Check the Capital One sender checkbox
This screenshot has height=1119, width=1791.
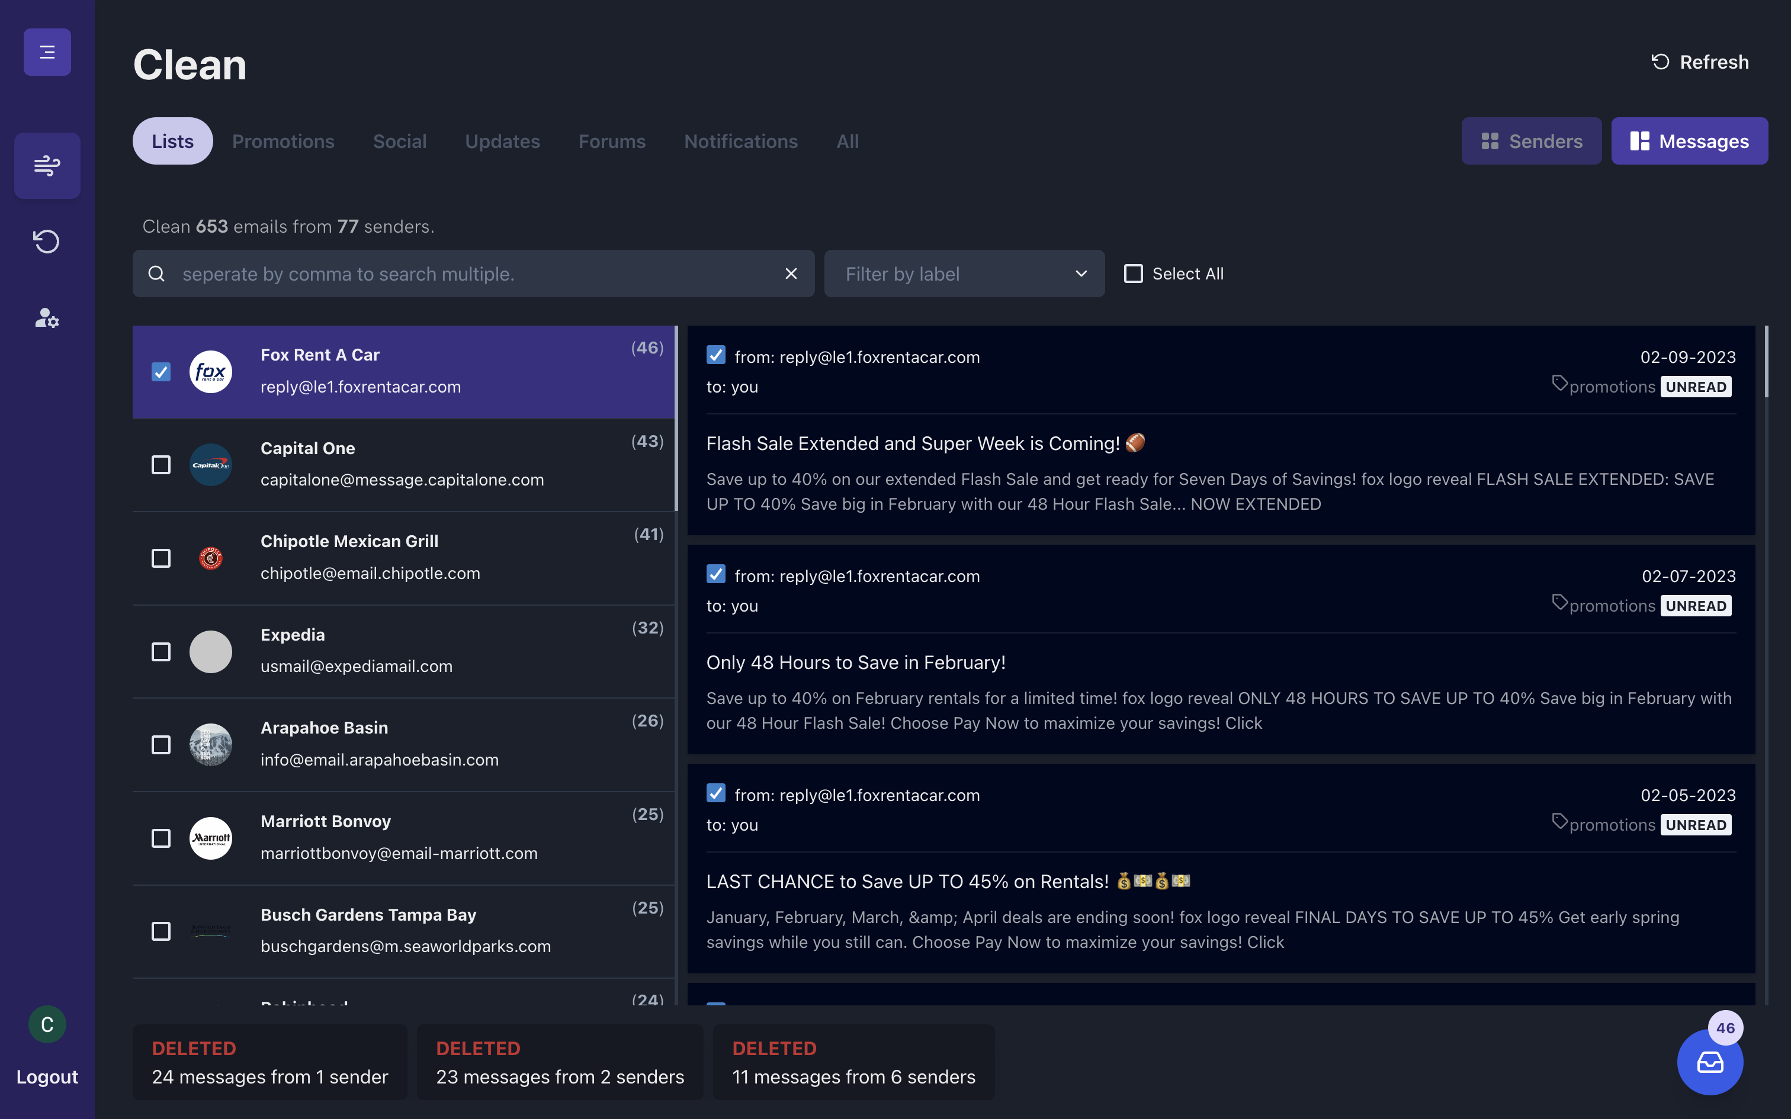point(161,465)
